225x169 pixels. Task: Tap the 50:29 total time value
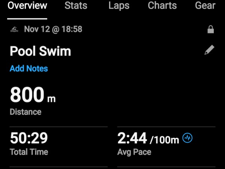[29, 138]
